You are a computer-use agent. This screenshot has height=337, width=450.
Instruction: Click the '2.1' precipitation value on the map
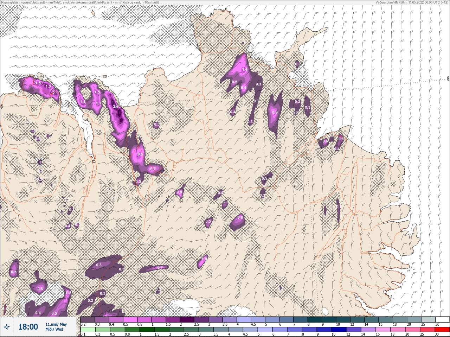pos(55,93)
